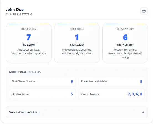Click the CHALDEAN SYSTEM label
The height and width of the screenshot is (124, 153).
19,14
